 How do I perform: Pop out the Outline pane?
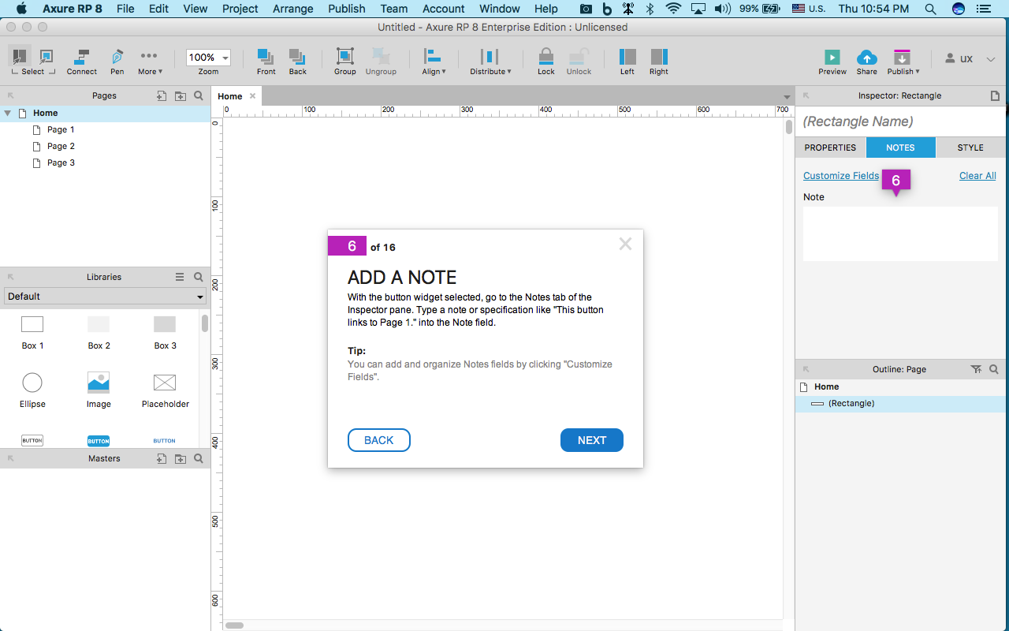[806, 369]
